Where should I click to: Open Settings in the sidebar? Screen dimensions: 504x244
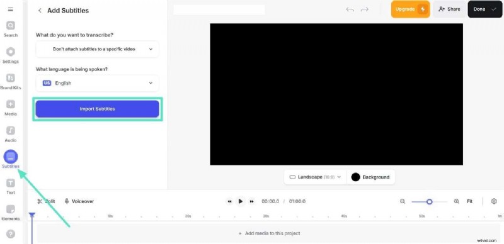[x=11, y=55]
